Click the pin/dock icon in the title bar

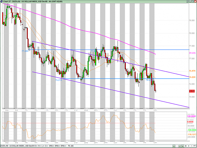point(188,1)
